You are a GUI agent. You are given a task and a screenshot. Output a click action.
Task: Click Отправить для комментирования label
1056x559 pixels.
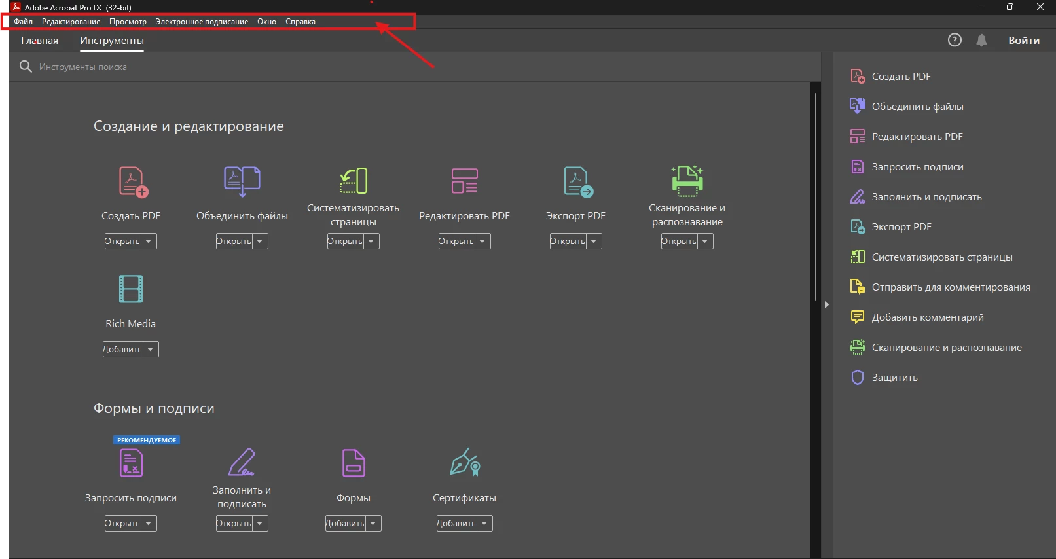(951, 287)
